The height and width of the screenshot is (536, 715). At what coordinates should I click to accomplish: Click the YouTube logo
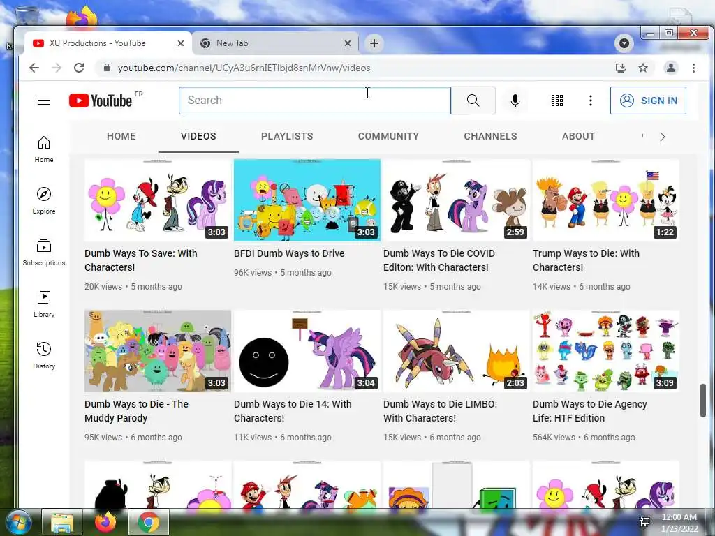(x=101, y=100)
